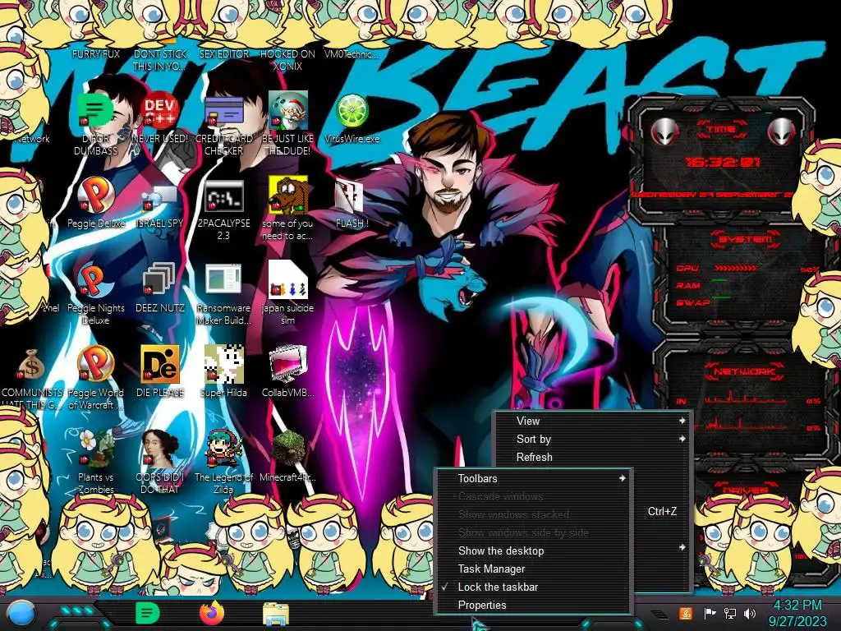Click the SEX EDITOR icon label

[223, 53]
